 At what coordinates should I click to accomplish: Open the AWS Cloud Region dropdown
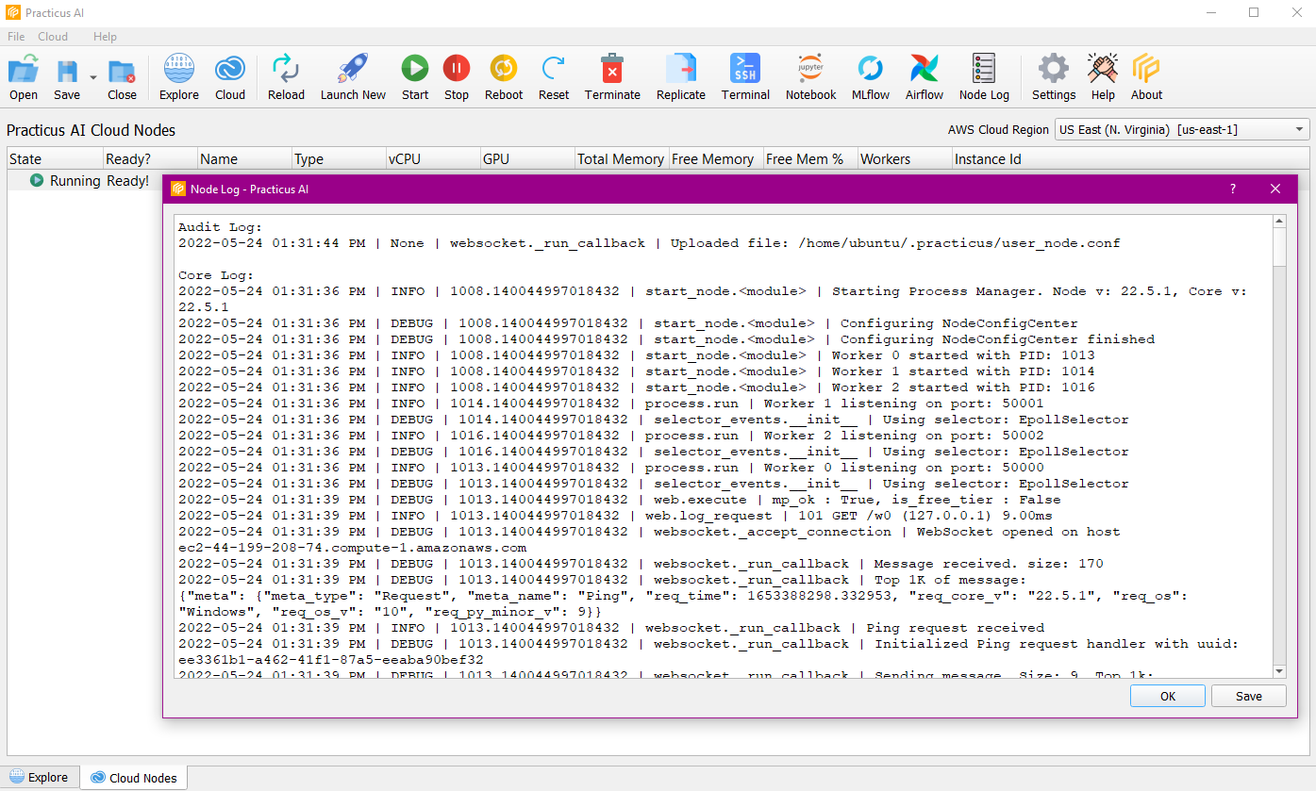1182,129
